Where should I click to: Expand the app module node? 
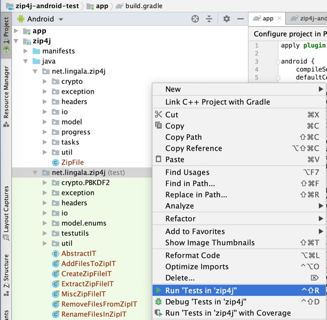tap(16, 31)
